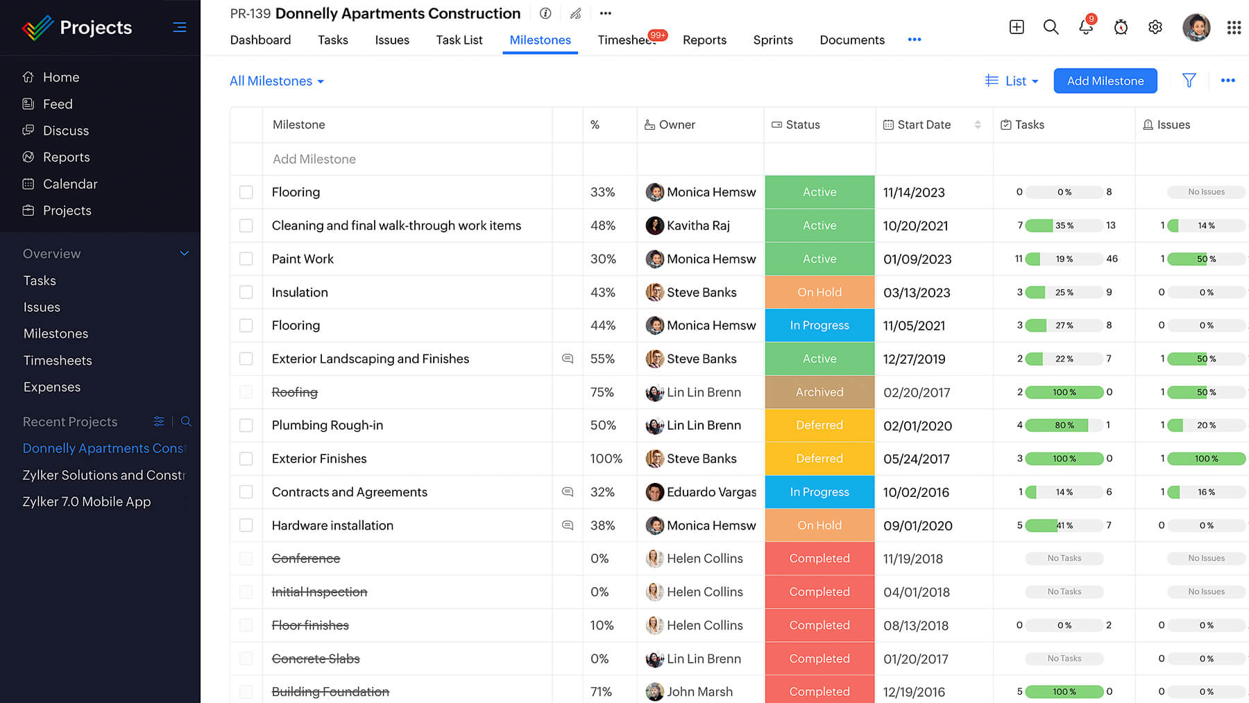The image size is (1249, 703).
Task: Open the settings gear icon
Action: 1155,27
